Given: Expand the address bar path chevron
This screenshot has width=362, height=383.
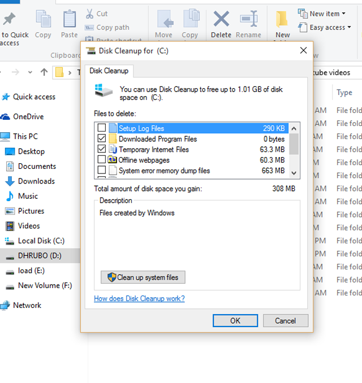Looking at the screenshot, I should pos(70,73).
